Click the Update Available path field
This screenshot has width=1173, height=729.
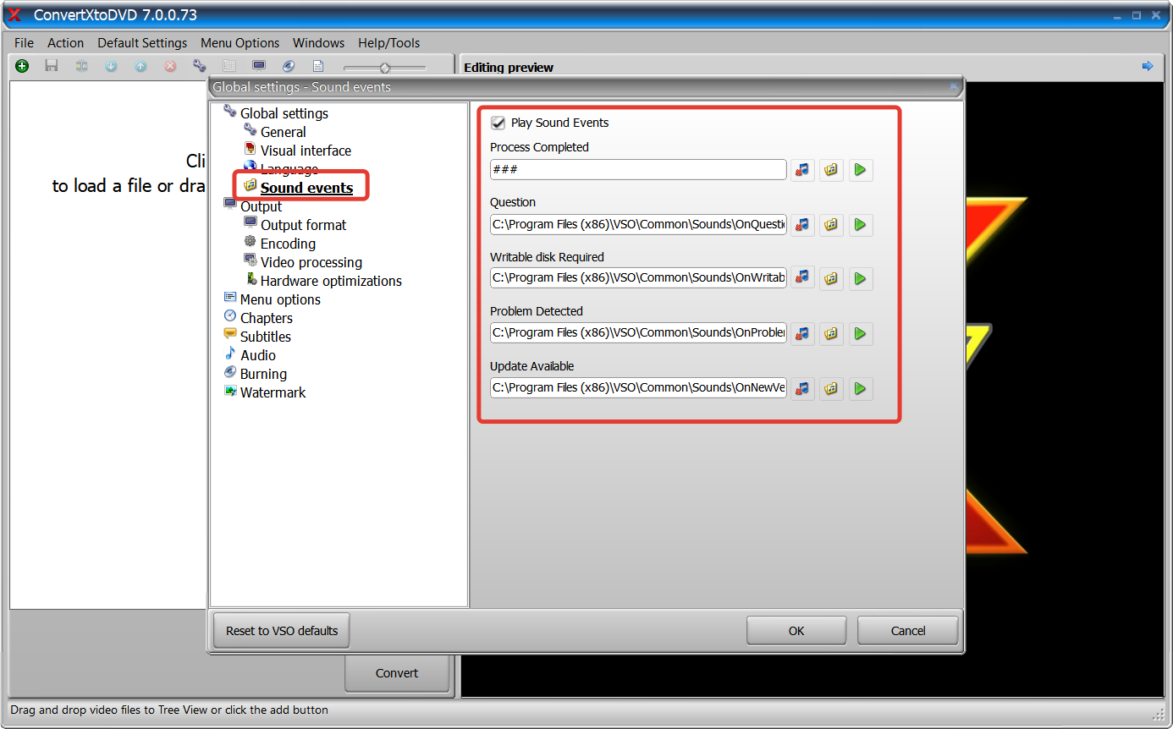tap(638, 387)
